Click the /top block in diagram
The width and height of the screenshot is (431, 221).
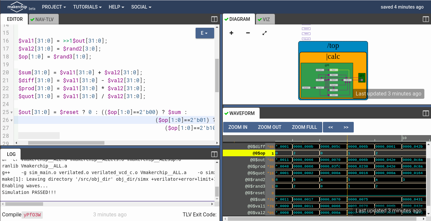click(333, 46)
